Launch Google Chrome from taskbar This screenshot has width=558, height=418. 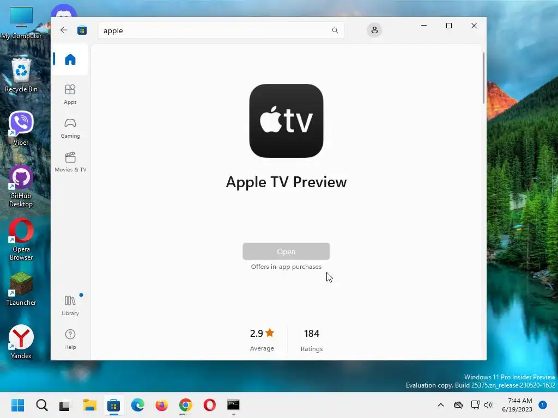pyautogui.click(x=185, y=405)
